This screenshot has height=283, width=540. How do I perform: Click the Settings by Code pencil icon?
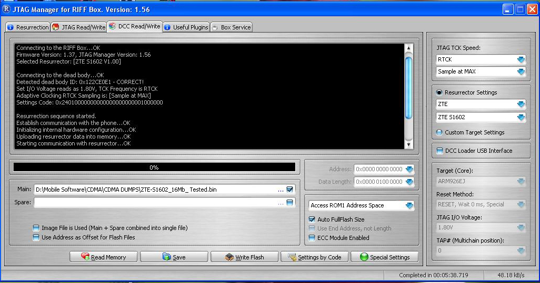coord(292,257)
